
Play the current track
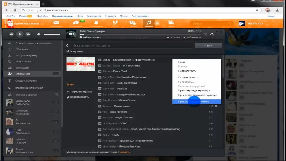coord(20,34)
